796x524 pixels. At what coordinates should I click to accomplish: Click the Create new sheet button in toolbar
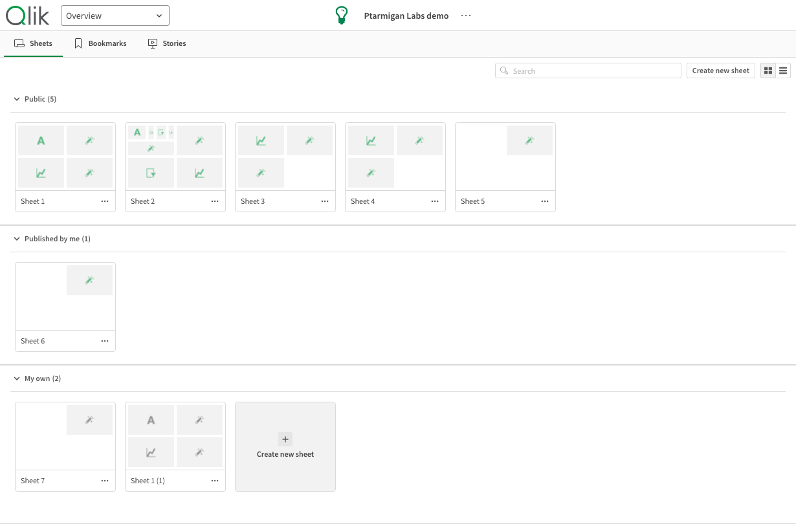click(721, 71)
